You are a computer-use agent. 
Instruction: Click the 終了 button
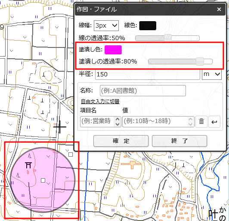coord(179,141)
